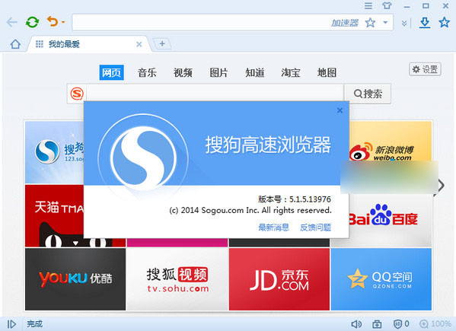Go to home page icon
The width and height of the screenshot is (456, 331).
[15, 44]
